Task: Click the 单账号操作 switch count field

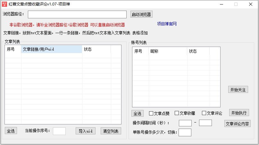Action: (185, 132)
